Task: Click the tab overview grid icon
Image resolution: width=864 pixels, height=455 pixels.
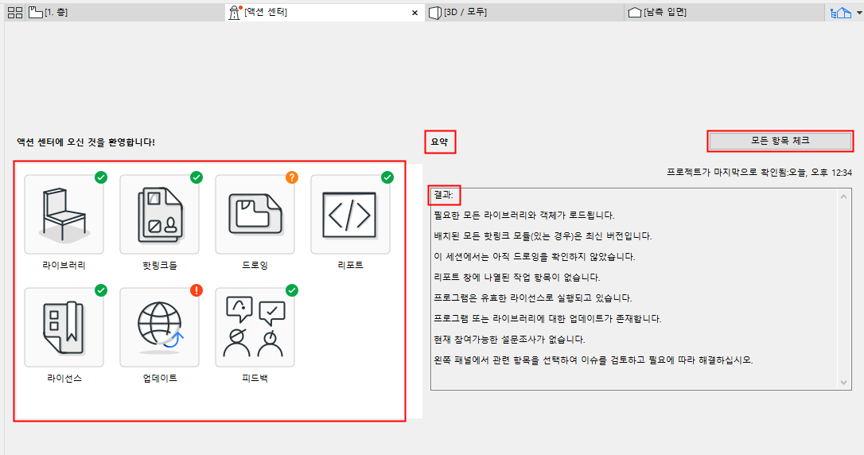Action: coord(15,12)
